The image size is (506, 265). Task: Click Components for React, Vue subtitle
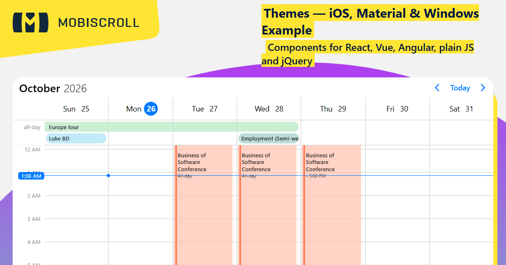368,54
